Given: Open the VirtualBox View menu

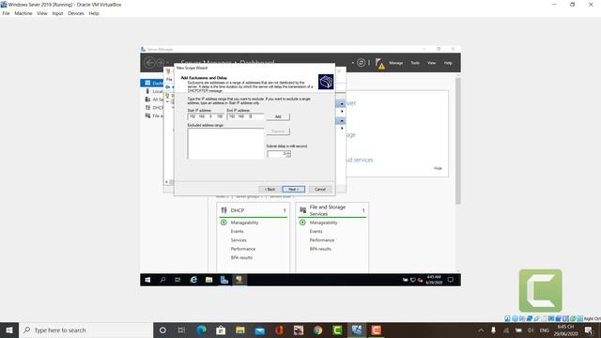Looking at the screenshot, I should coord(42,13).
